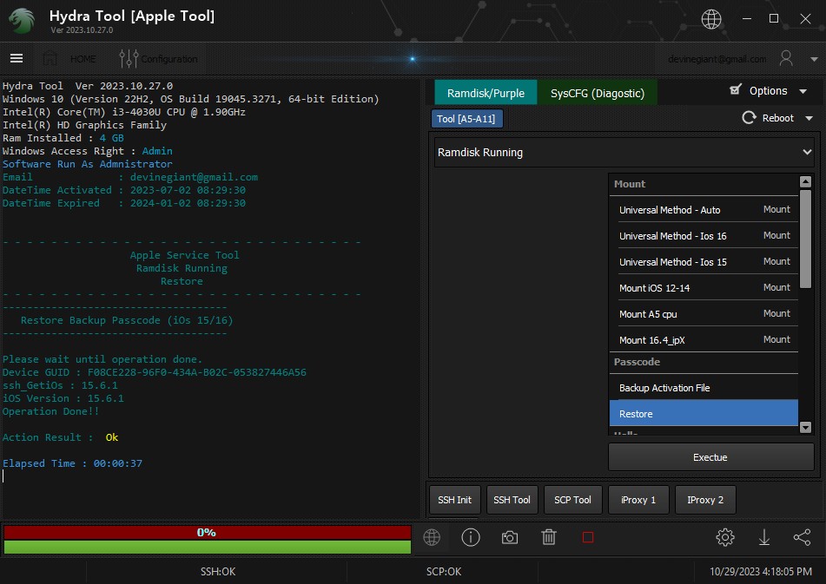Select Mount A5 cpu option

click(x=704, y=313)
